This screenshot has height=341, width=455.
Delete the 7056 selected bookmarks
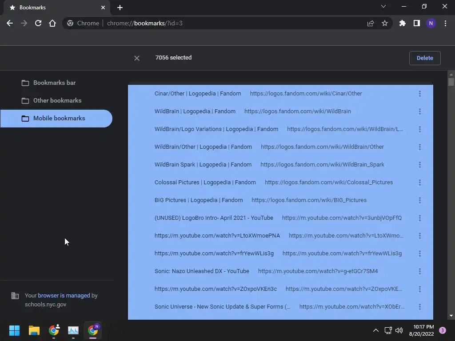pyautogui.click(x=425, y=58)
